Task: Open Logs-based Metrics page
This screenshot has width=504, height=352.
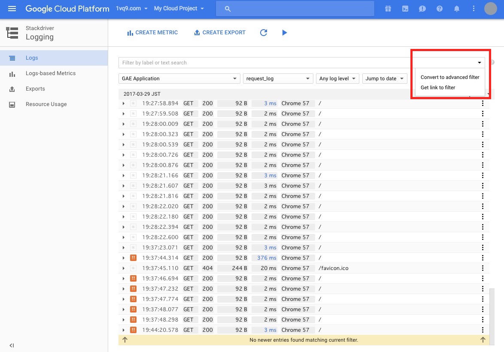Action: pos(54,73)
